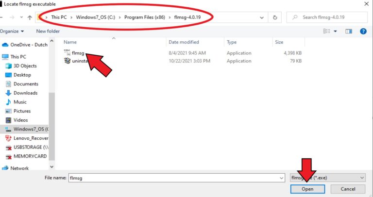Close the Locate flmsg executable dialog

367,4
